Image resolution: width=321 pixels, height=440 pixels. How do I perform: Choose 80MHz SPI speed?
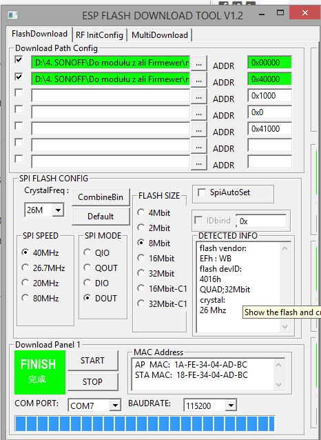click(25, 298)
